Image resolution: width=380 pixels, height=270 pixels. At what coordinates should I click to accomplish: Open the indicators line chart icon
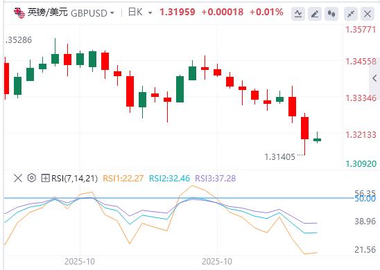tap(298, 14)
